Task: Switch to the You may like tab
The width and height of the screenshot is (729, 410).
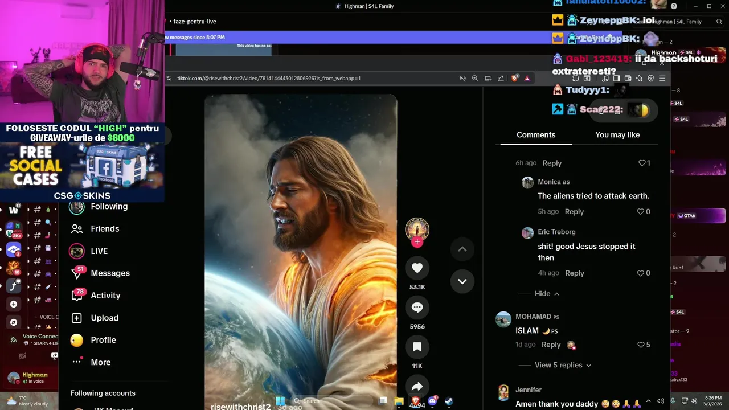Action: point(617,135)
